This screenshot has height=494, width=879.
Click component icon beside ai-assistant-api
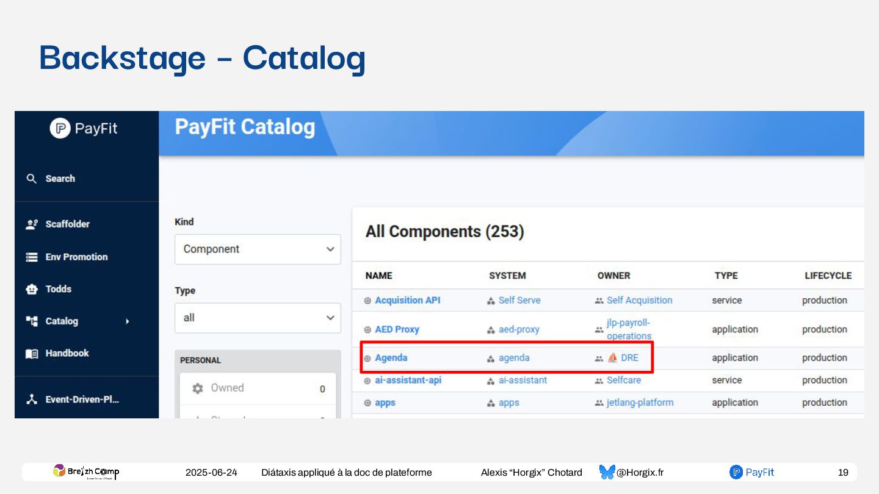click(367, 381)
